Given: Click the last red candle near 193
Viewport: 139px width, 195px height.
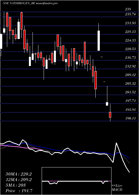Looking at the screenshot, I should coord(110,115).
